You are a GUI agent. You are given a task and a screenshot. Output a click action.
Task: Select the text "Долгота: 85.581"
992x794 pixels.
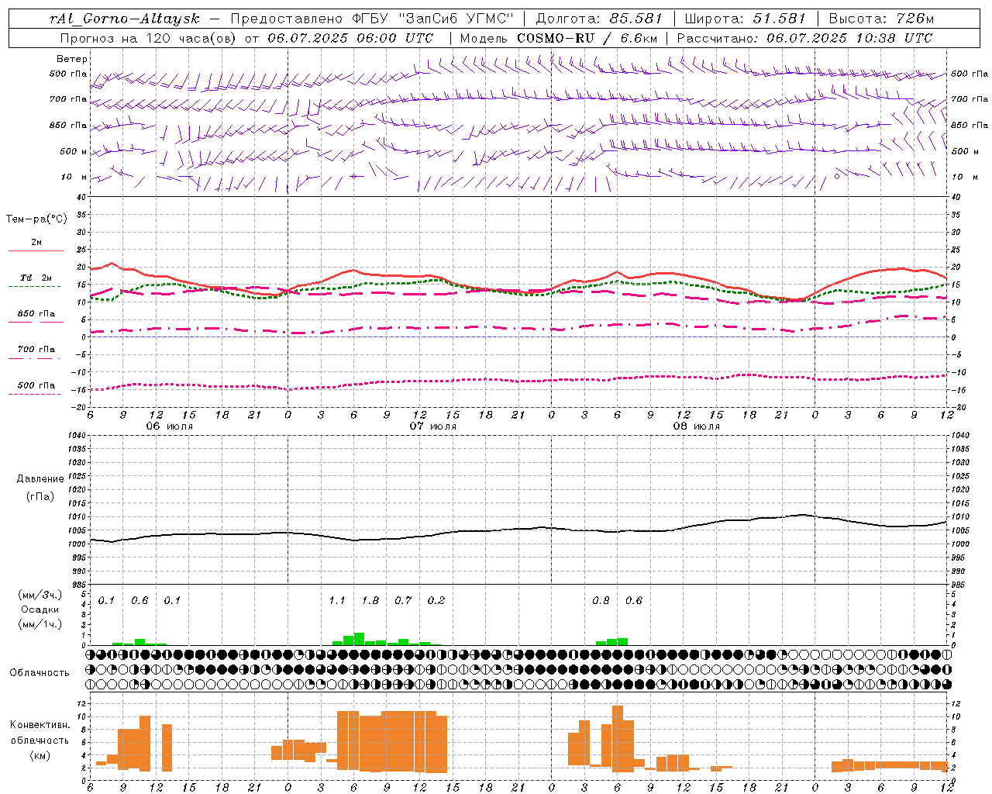(599, 18)
